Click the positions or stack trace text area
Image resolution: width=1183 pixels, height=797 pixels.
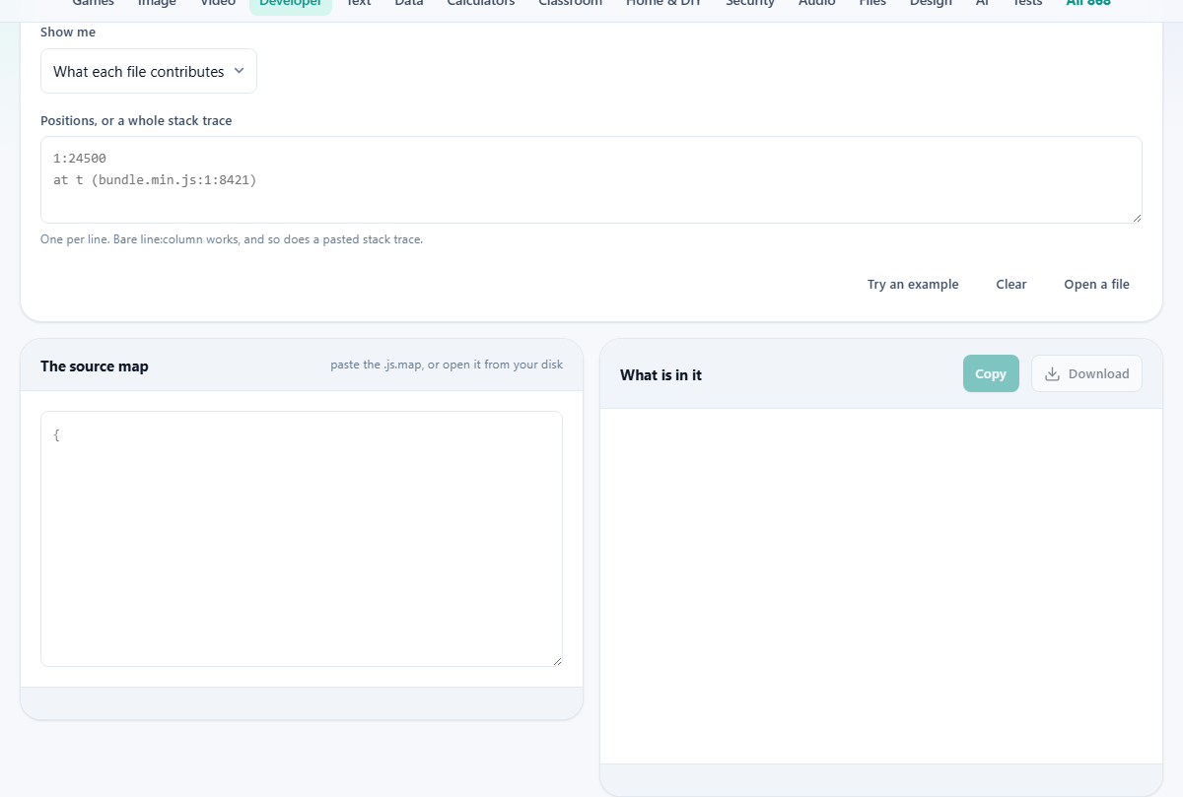pos(591,179)
